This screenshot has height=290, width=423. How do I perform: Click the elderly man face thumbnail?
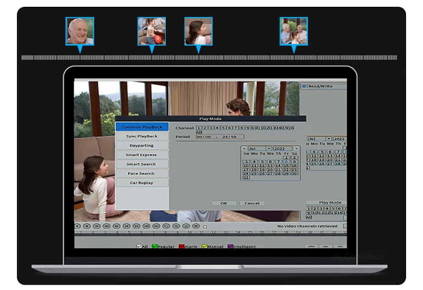(80, 31)
